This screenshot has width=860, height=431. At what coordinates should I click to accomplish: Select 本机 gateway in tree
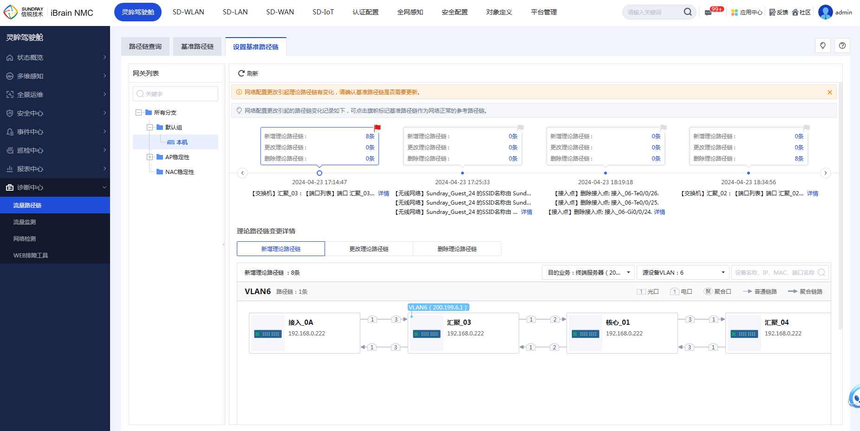176,142
